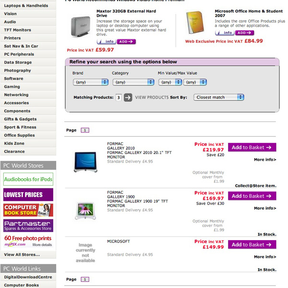Click the View All Stores link
Screen dimensions: 288x288
click(x=22, y=255)
